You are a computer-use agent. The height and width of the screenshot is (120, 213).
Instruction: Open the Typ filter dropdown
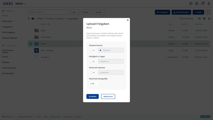[x=75, y=12]
